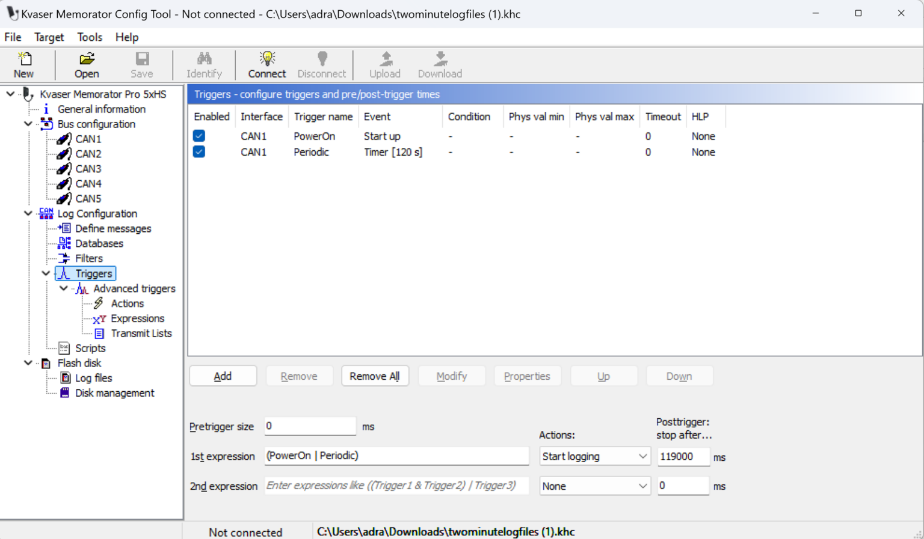The image size is (924, 539).
Task: Select the Filters icon in the tree
Action: click(x=64, y=258)
